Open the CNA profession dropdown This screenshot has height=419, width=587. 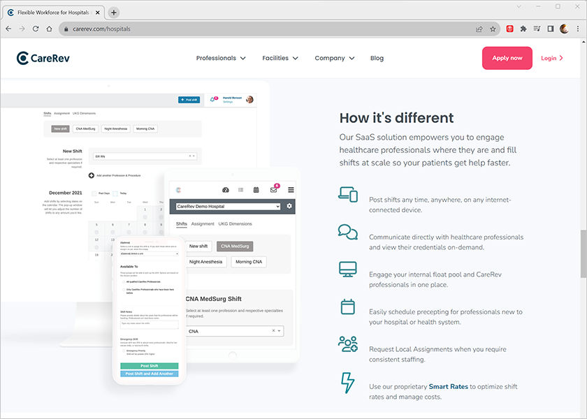[x=235, y=331]
